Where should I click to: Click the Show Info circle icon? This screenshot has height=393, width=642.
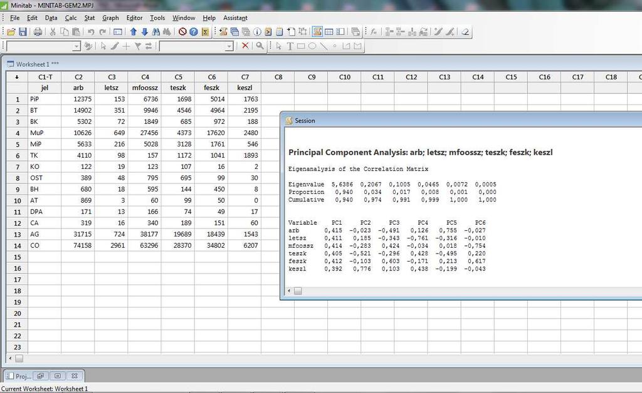(257, 32)
